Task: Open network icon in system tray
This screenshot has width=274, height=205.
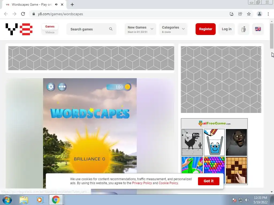Action: [x=241, y=200]
